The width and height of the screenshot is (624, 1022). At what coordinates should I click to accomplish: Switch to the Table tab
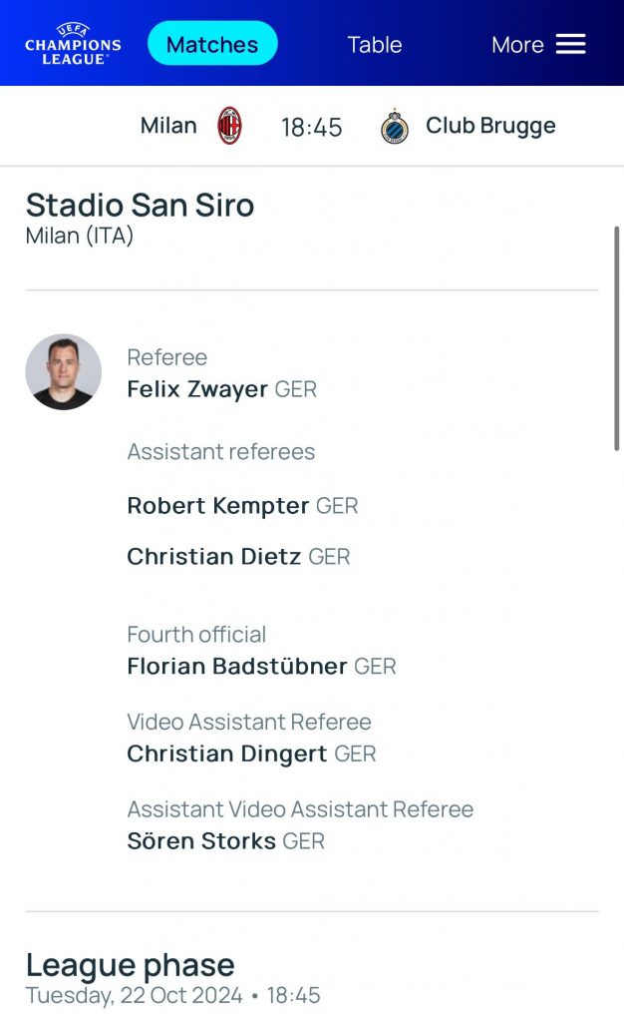pos(374,44)
